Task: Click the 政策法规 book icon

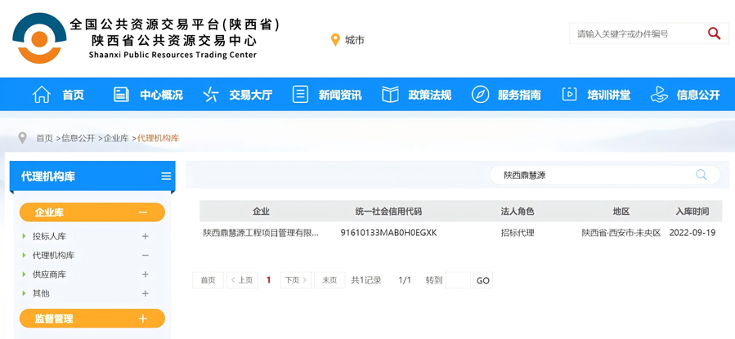Action: (x=390, y=95)
